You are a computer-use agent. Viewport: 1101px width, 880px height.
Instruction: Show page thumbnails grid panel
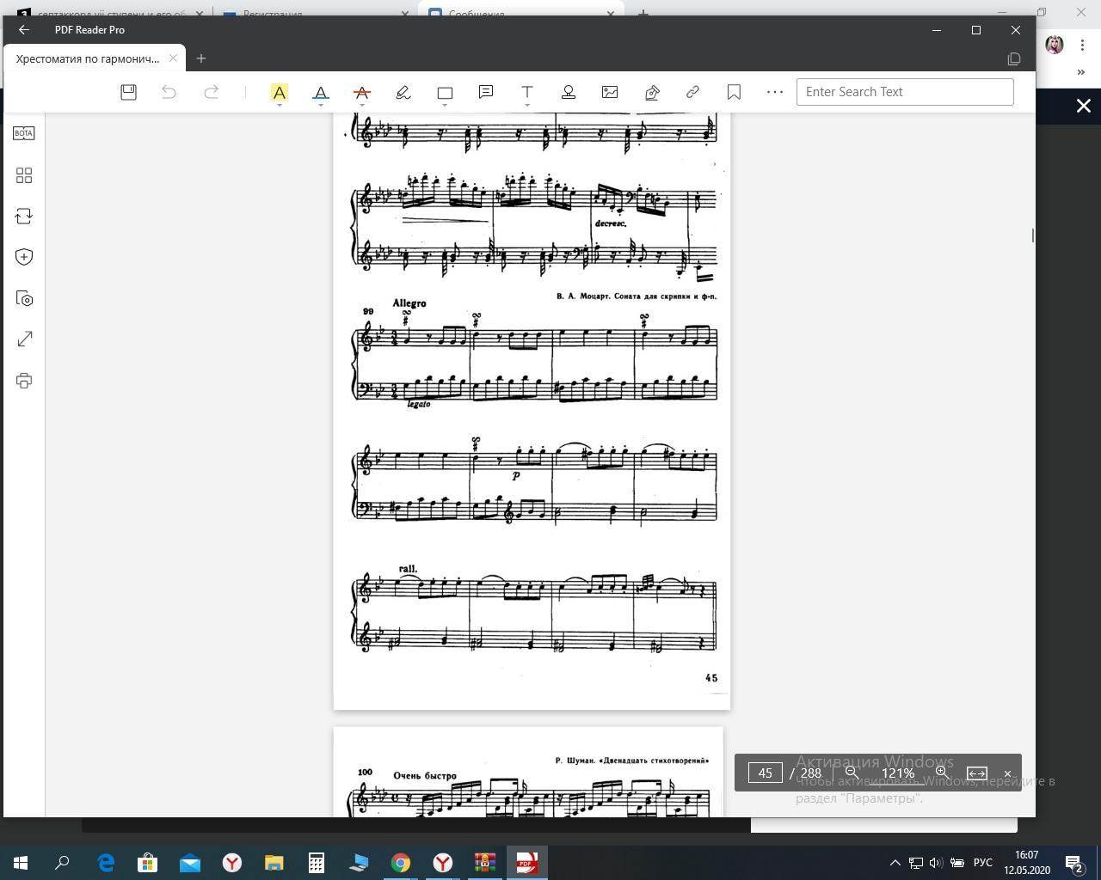tap(24, 175)
